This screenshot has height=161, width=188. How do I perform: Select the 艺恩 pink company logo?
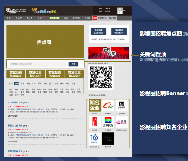[121, 122]
